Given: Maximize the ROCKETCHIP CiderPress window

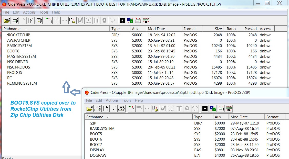Looking at the screenshot, I should (x=267, y=3).
